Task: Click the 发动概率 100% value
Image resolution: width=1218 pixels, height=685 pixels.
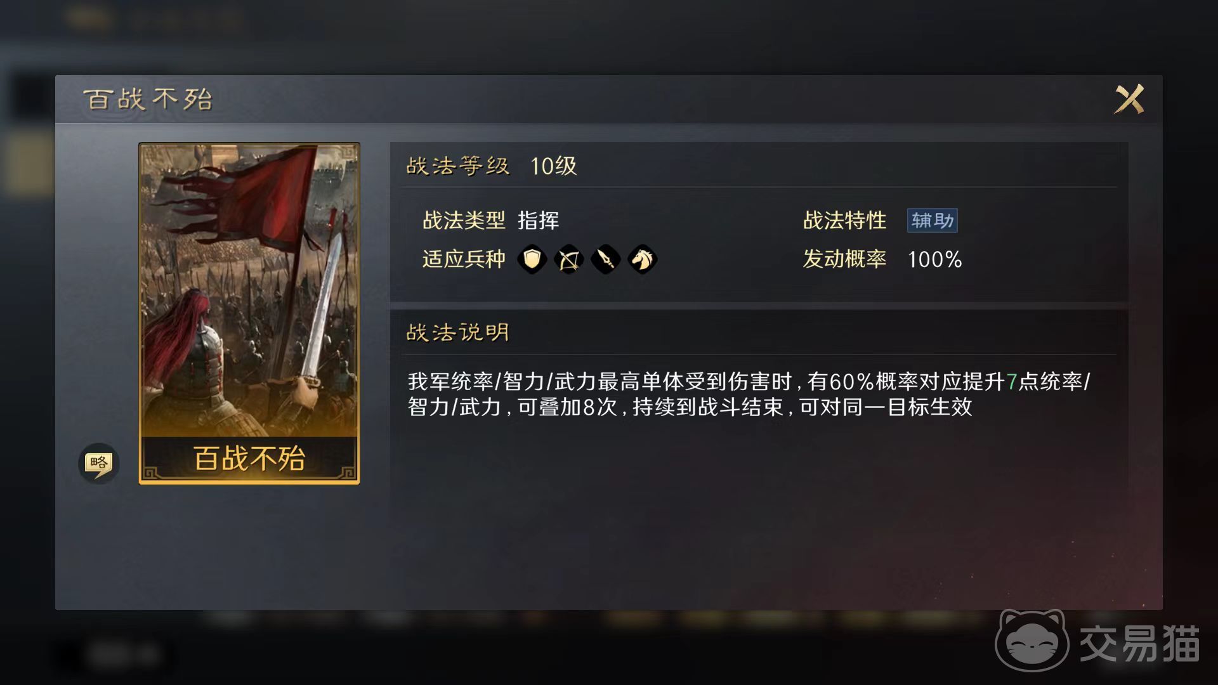Action: pos(934,259)
